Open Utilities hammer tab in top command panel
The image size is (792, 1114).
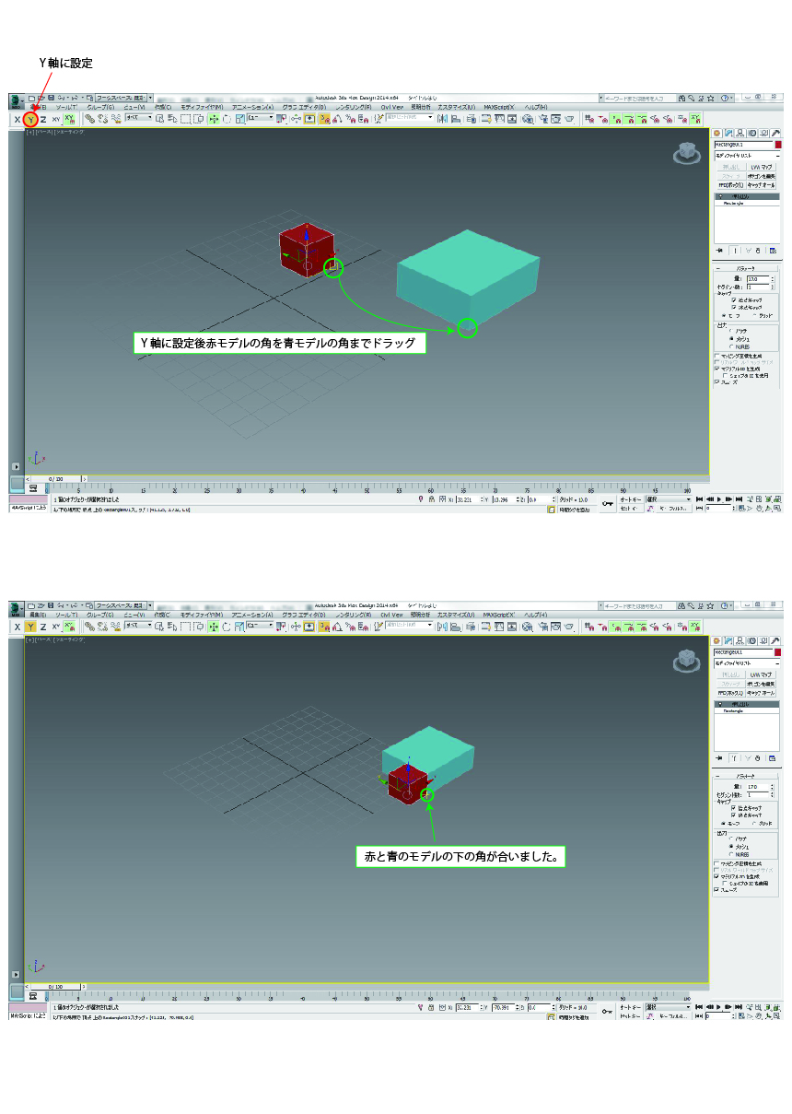point(775,133)
